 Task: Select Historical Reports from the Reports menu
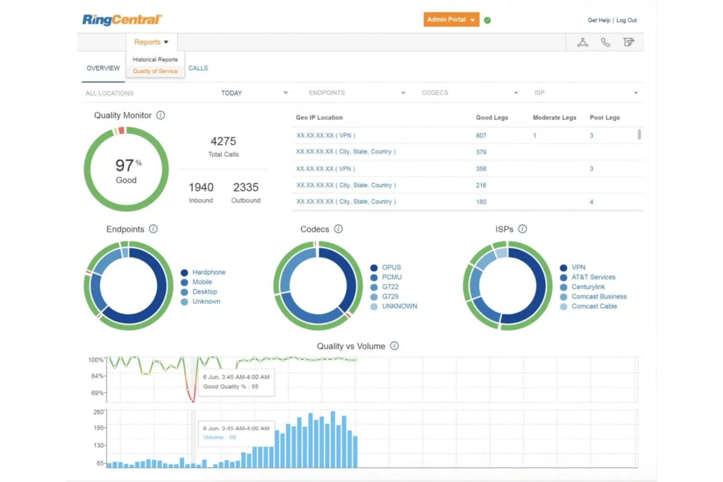point(155,59)
